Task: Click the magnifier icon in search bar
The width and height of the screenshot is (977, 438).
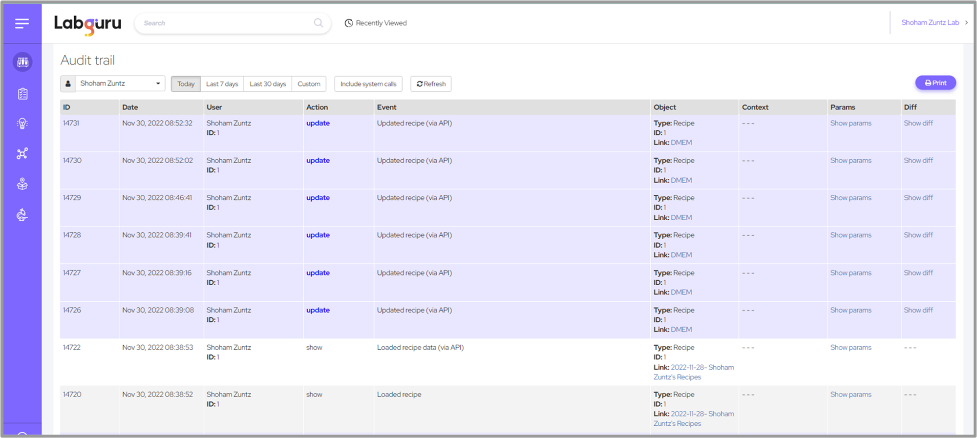Action: click(318, 23)
